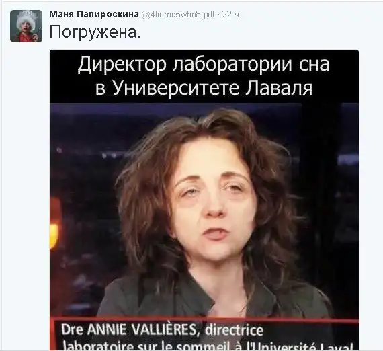Click the Директор лаборатории сна caption line
383x351 pixels.
pos(204,64)
